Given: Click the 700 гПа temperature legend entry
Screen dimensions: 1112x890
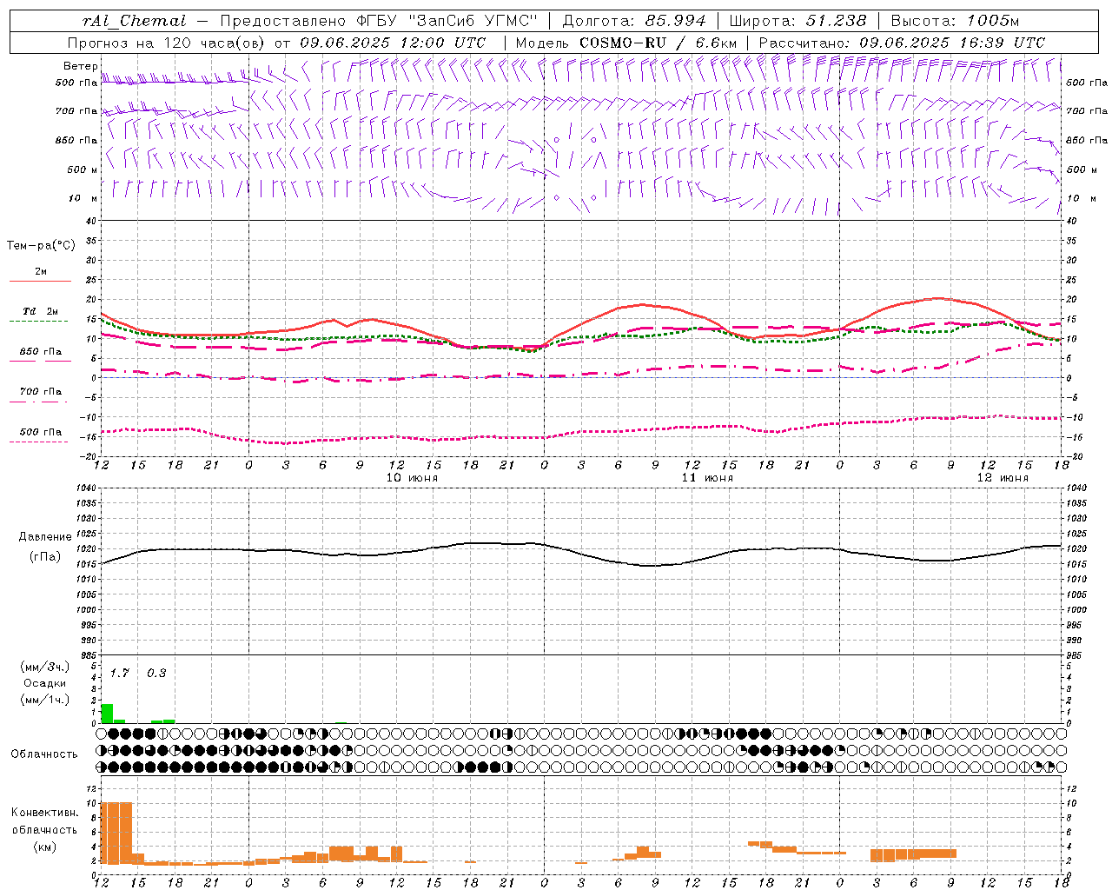Looking at the screenshot, I should [x=41, y=392].
